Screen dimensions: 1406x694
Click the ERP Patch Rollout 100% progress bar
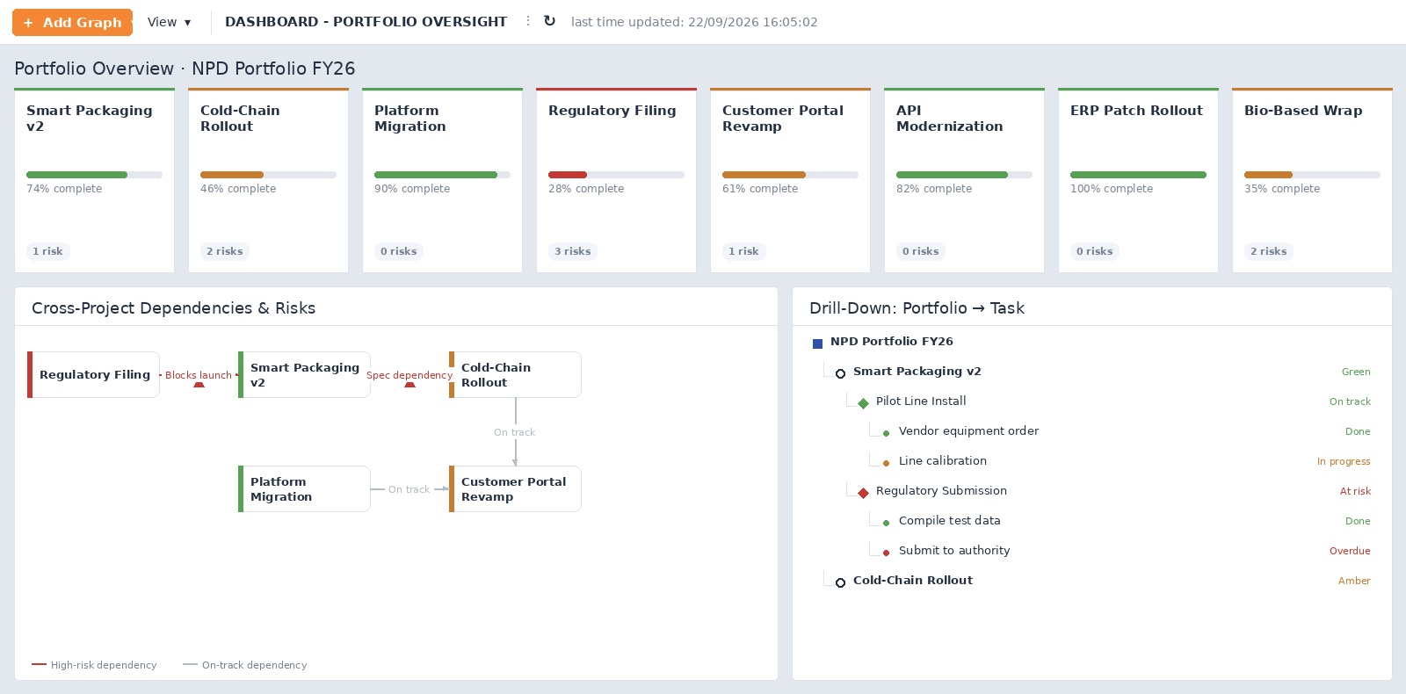pyautogui.click(x=1138, y=175)
